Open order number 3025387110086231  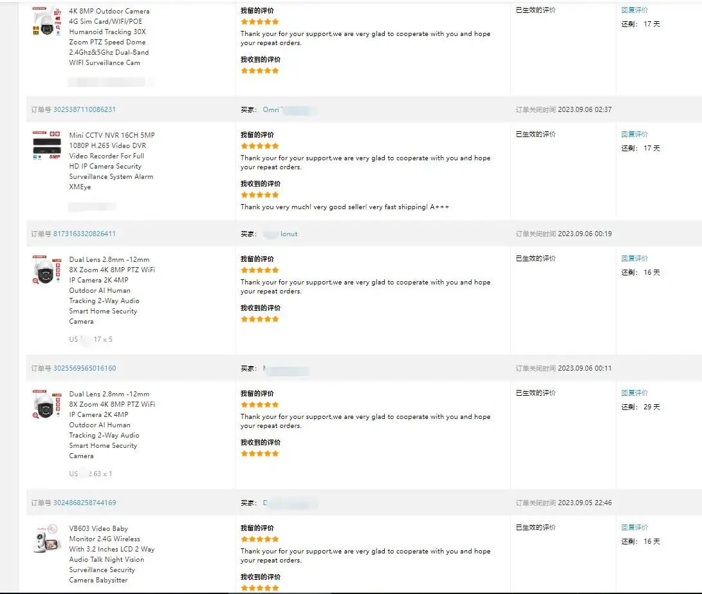(84, 109)
